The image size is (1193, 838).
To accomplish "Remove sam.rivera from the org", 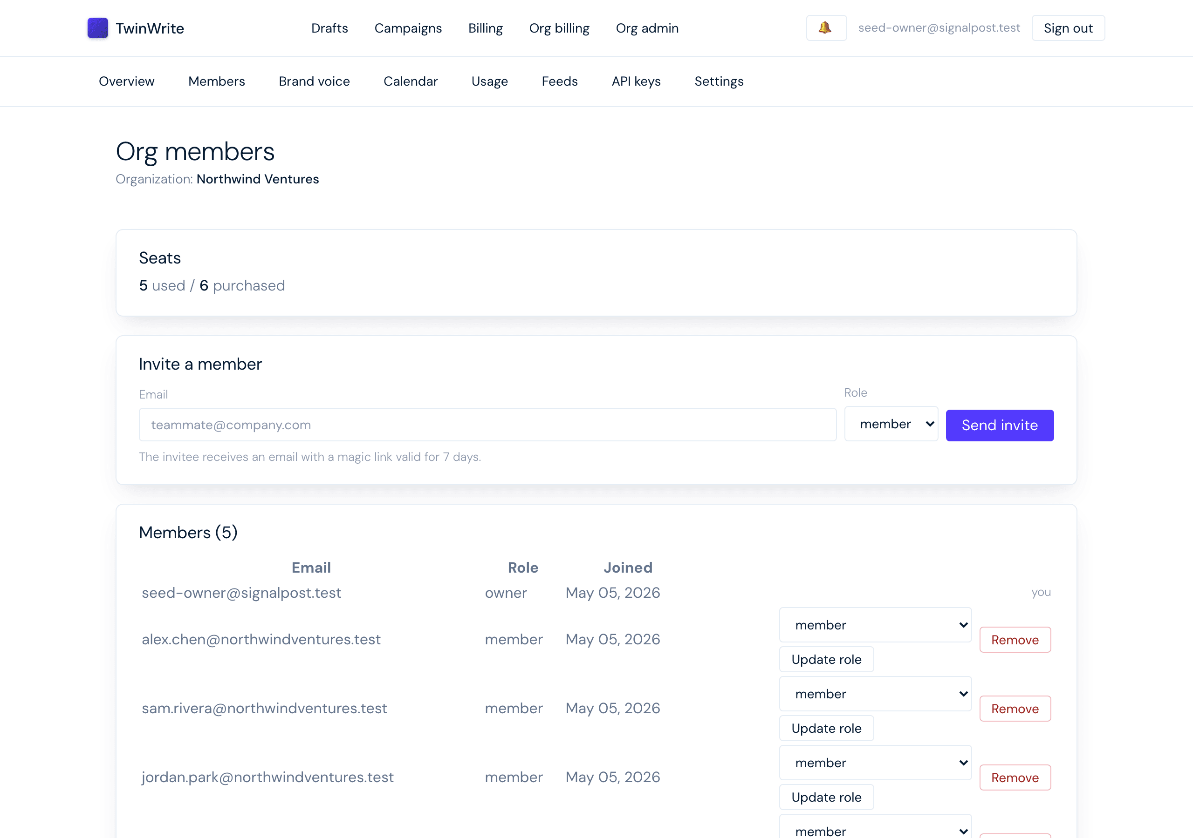I will [x=1015, y=709].
